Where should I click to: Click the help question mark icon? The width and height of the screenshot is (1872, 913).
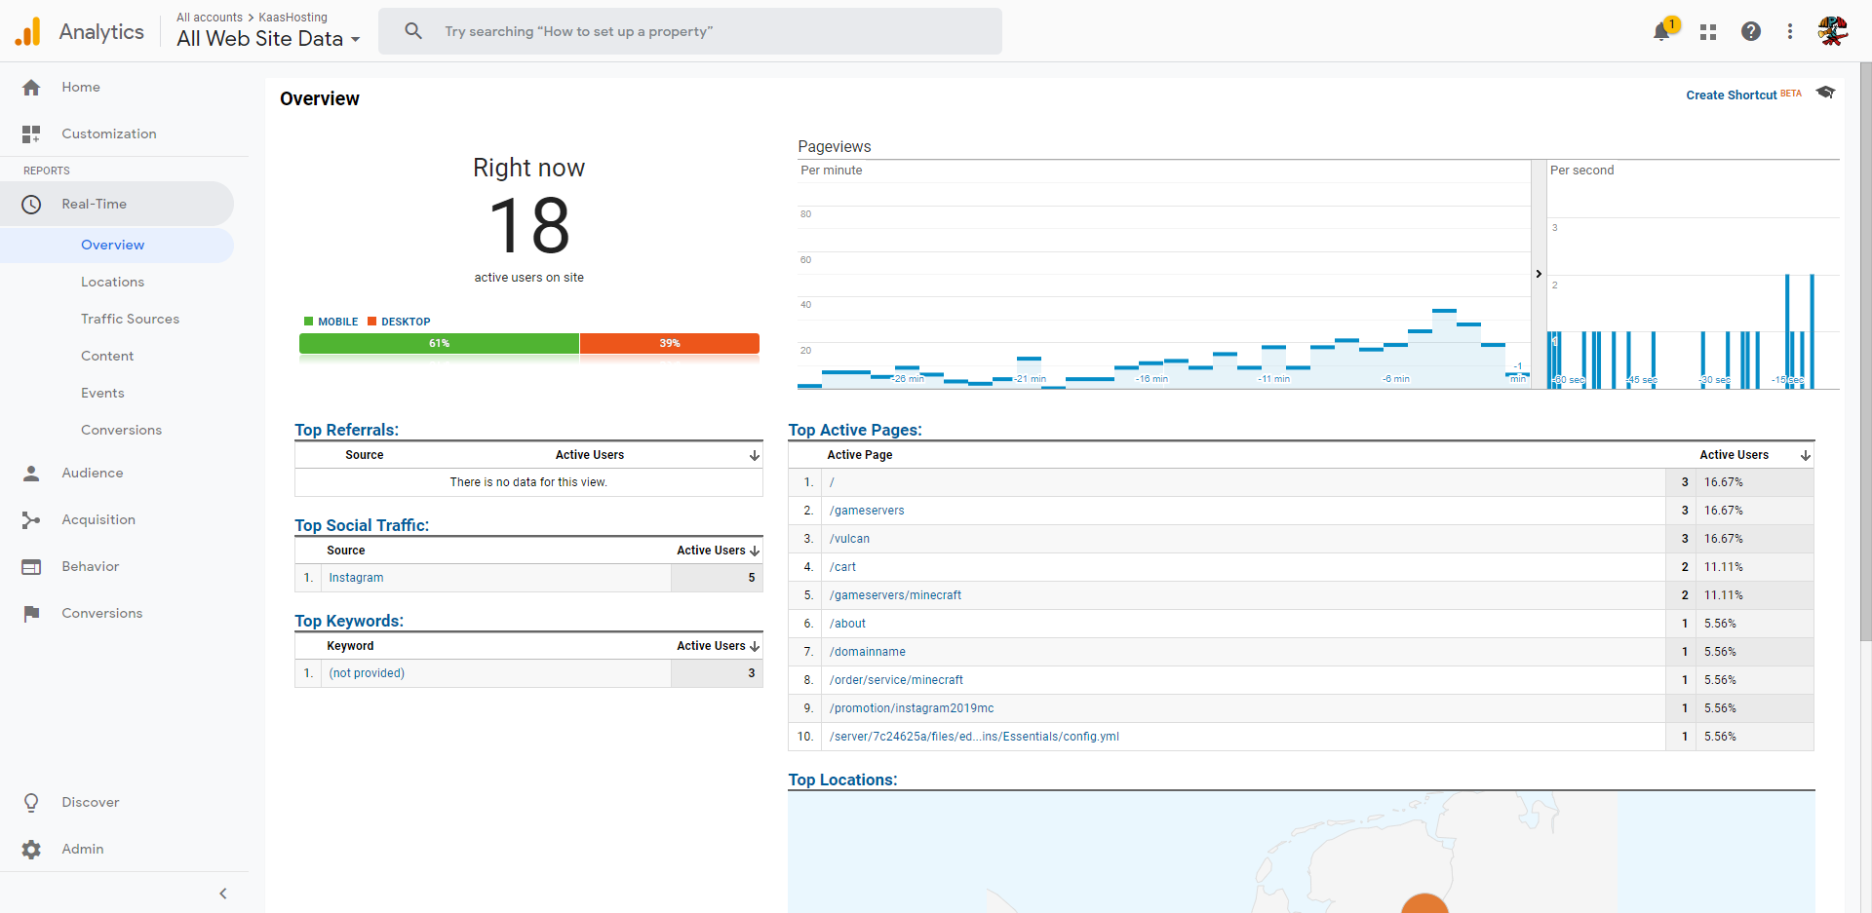1751,31
